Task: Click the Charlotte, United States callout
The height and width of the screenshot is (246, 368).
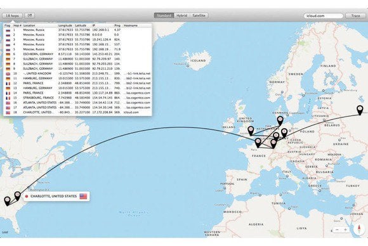Action: coord(56,196)
